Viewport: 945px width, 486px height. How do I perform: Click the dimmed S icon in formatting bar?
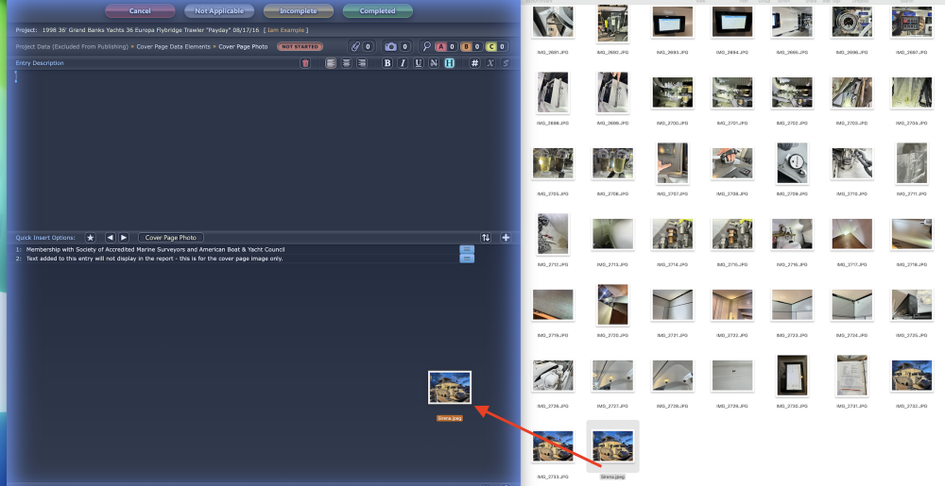pos(505,63)
